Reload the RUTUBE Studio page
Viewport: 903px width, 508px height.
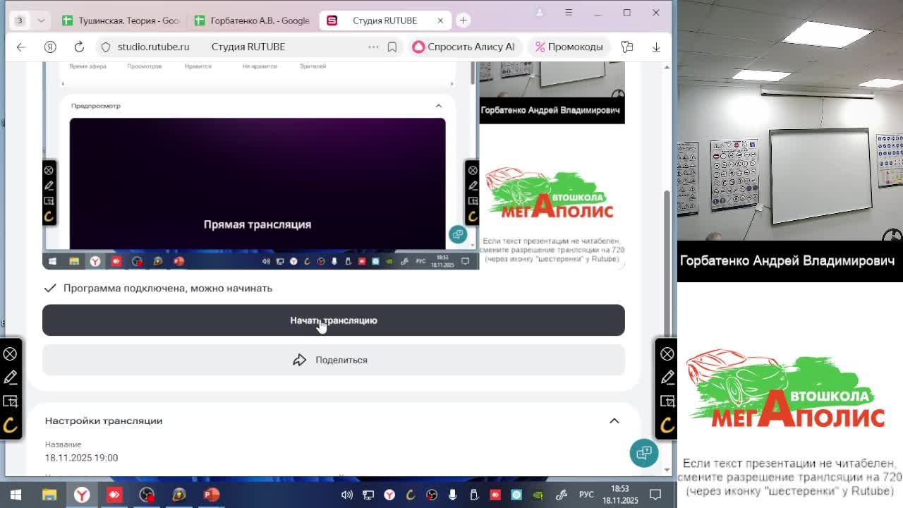pyautogui.click(x=79, y=47)
